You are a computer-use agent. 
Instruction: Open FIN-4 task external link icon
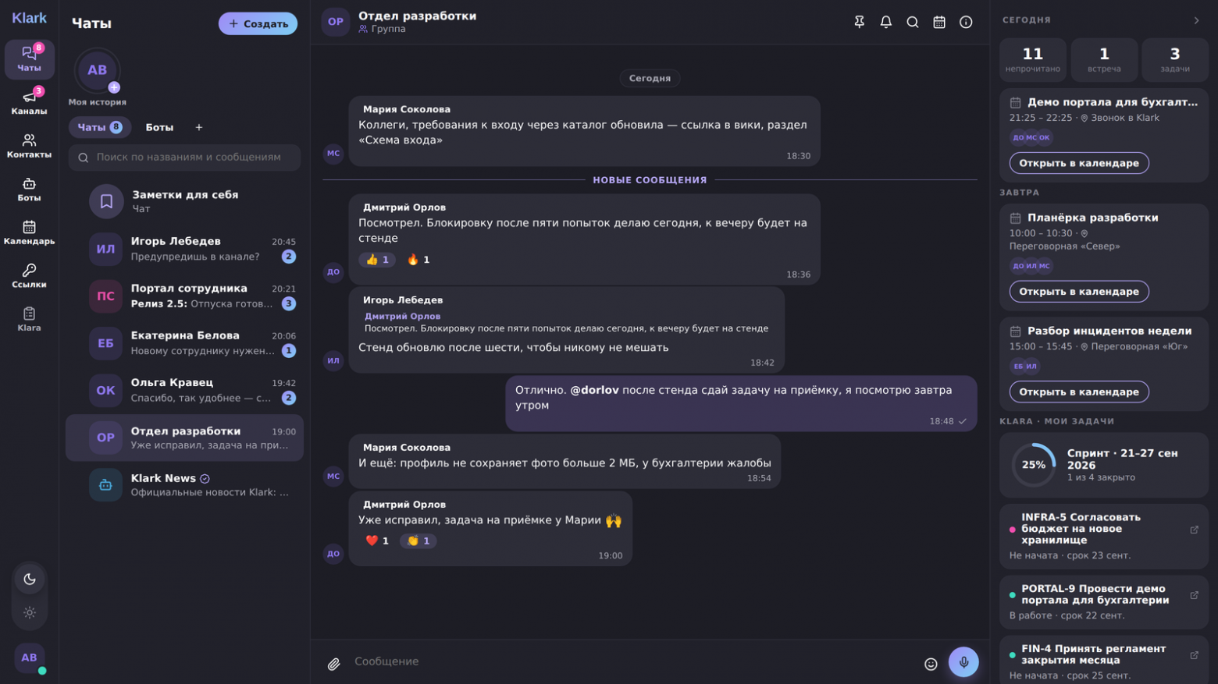coord(1194,655)
